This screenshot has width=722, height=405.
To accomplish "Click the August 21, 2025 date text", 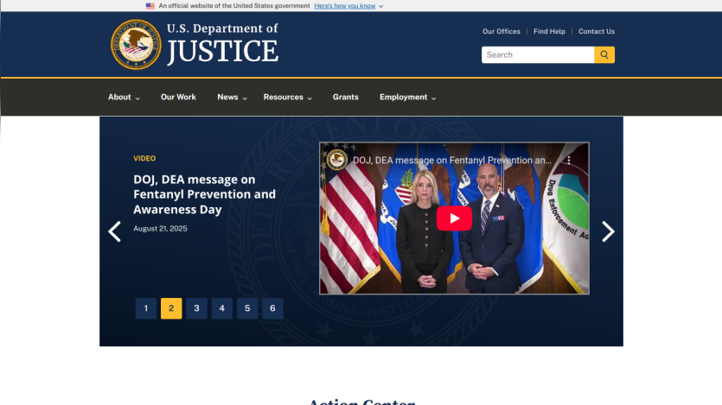I will click(160, 229).
